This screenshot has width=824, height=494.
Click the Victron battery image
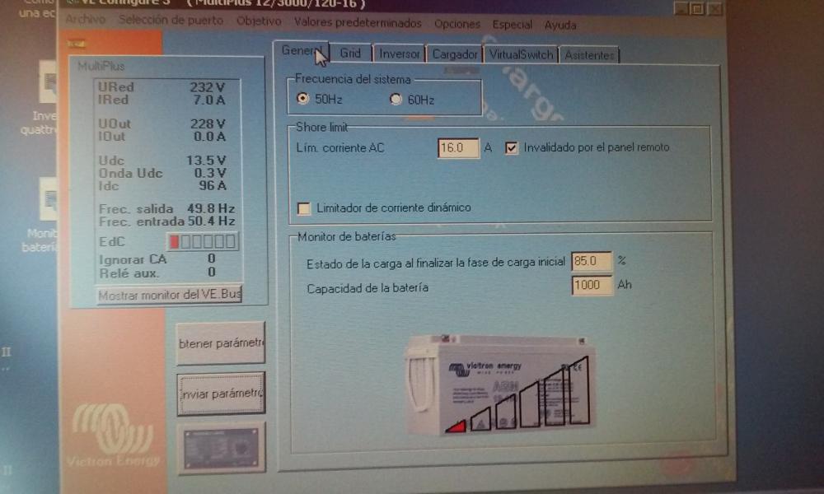point(499,386)
